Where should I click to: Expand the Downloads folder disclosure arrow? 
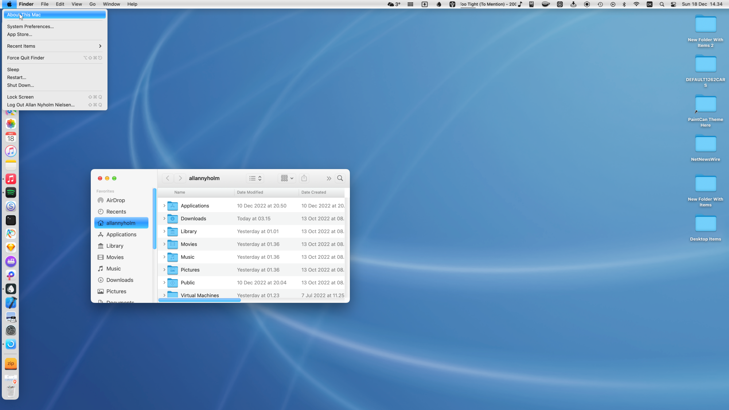click(x=164, y=219)
